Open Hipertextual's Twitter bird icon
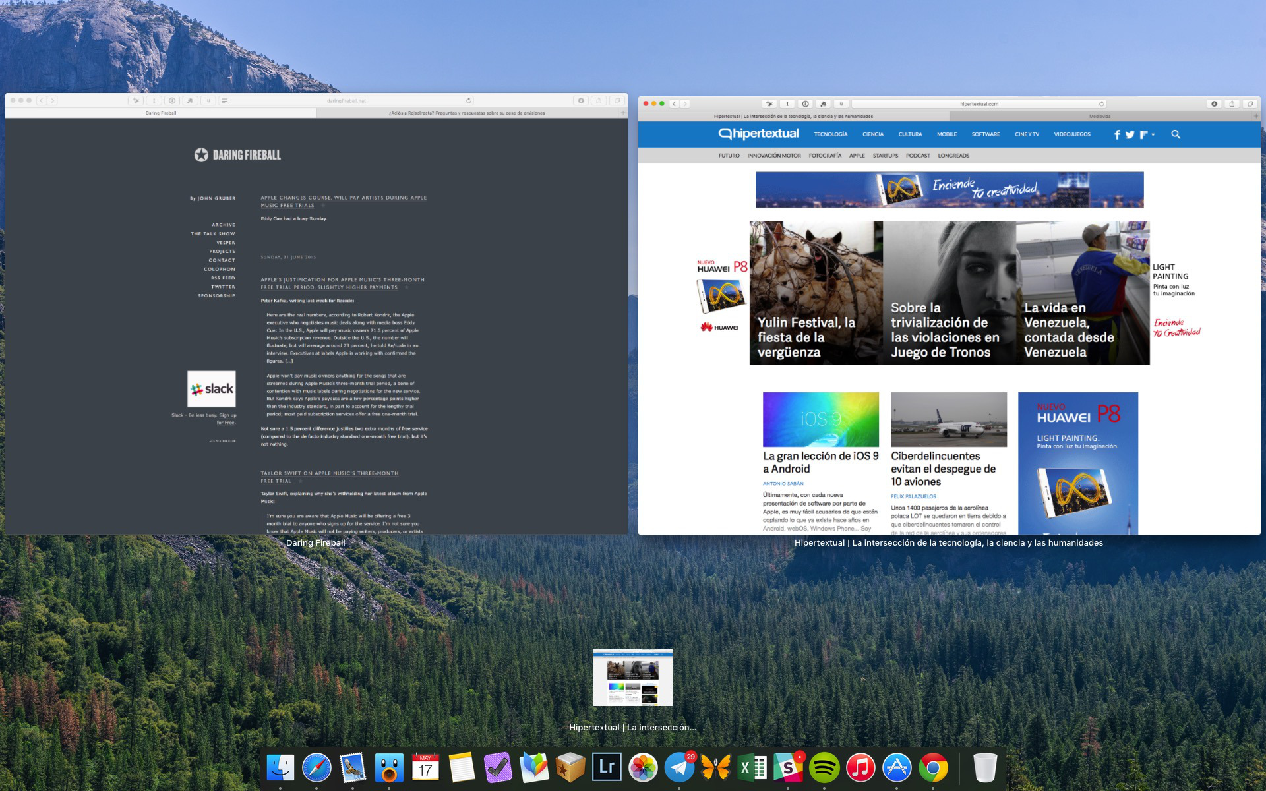 click(1130, 134)
